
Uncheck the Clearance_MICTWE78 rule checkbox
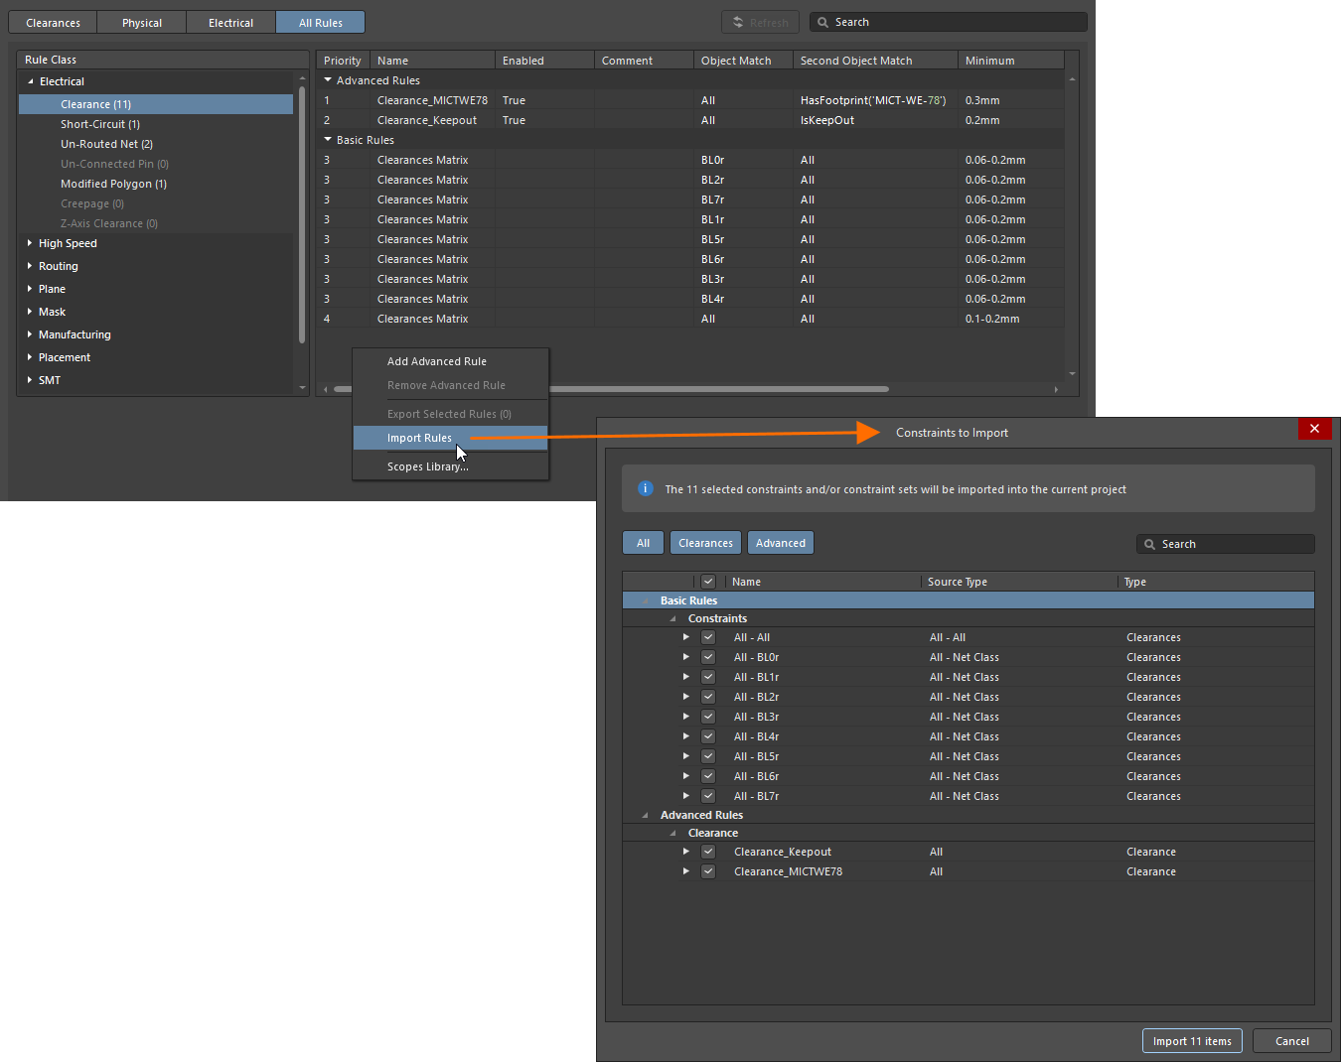[708, 871]
